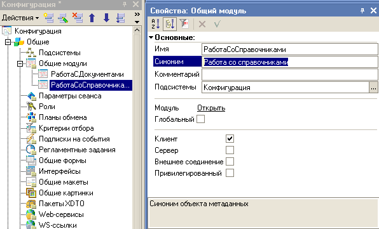
Task: Enable the Глобальный checkbox
Action: (200, 119)
